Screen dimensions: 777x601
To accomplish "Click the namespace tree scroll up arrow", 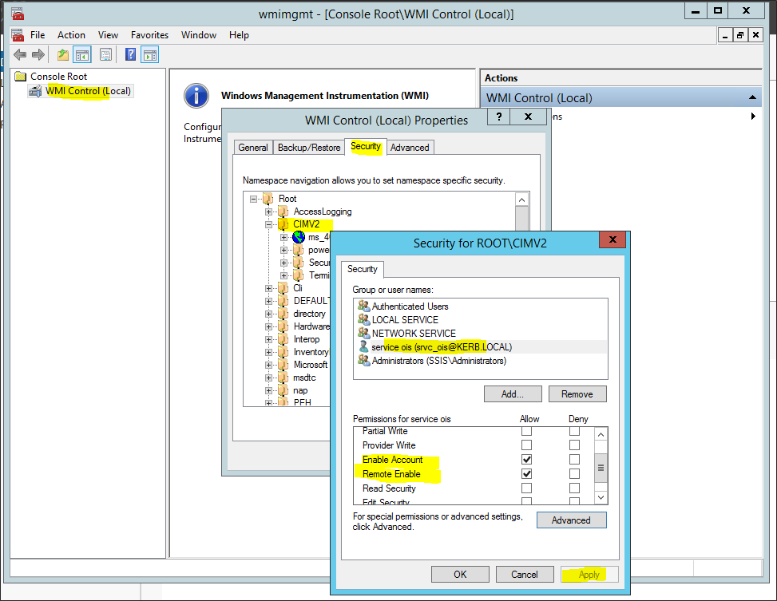I will 521,200.
